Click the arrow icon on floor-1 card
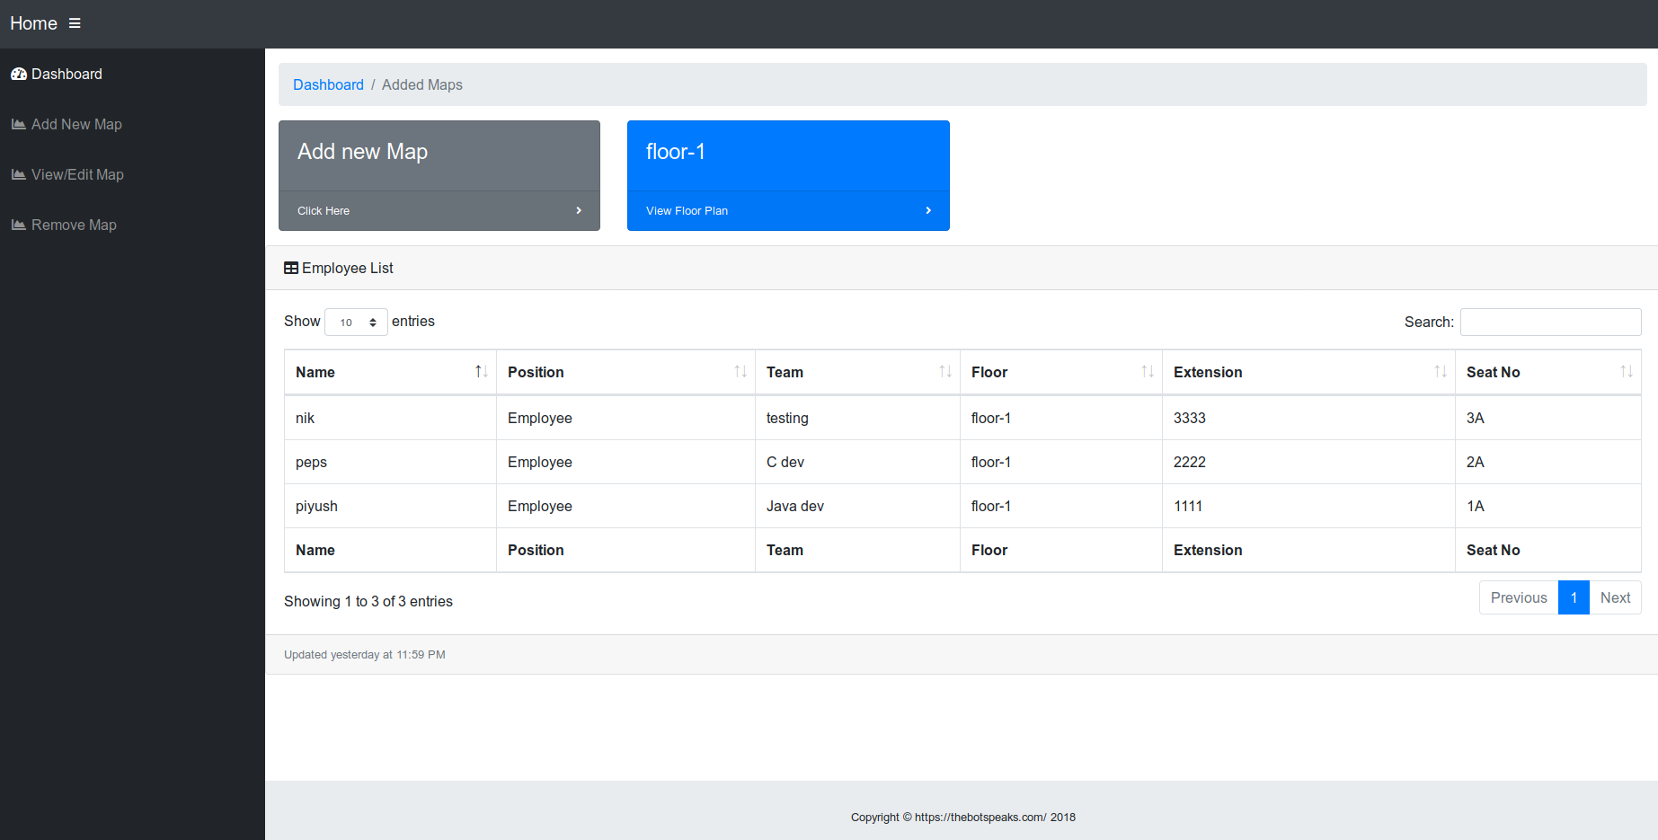 pos(928,211)
